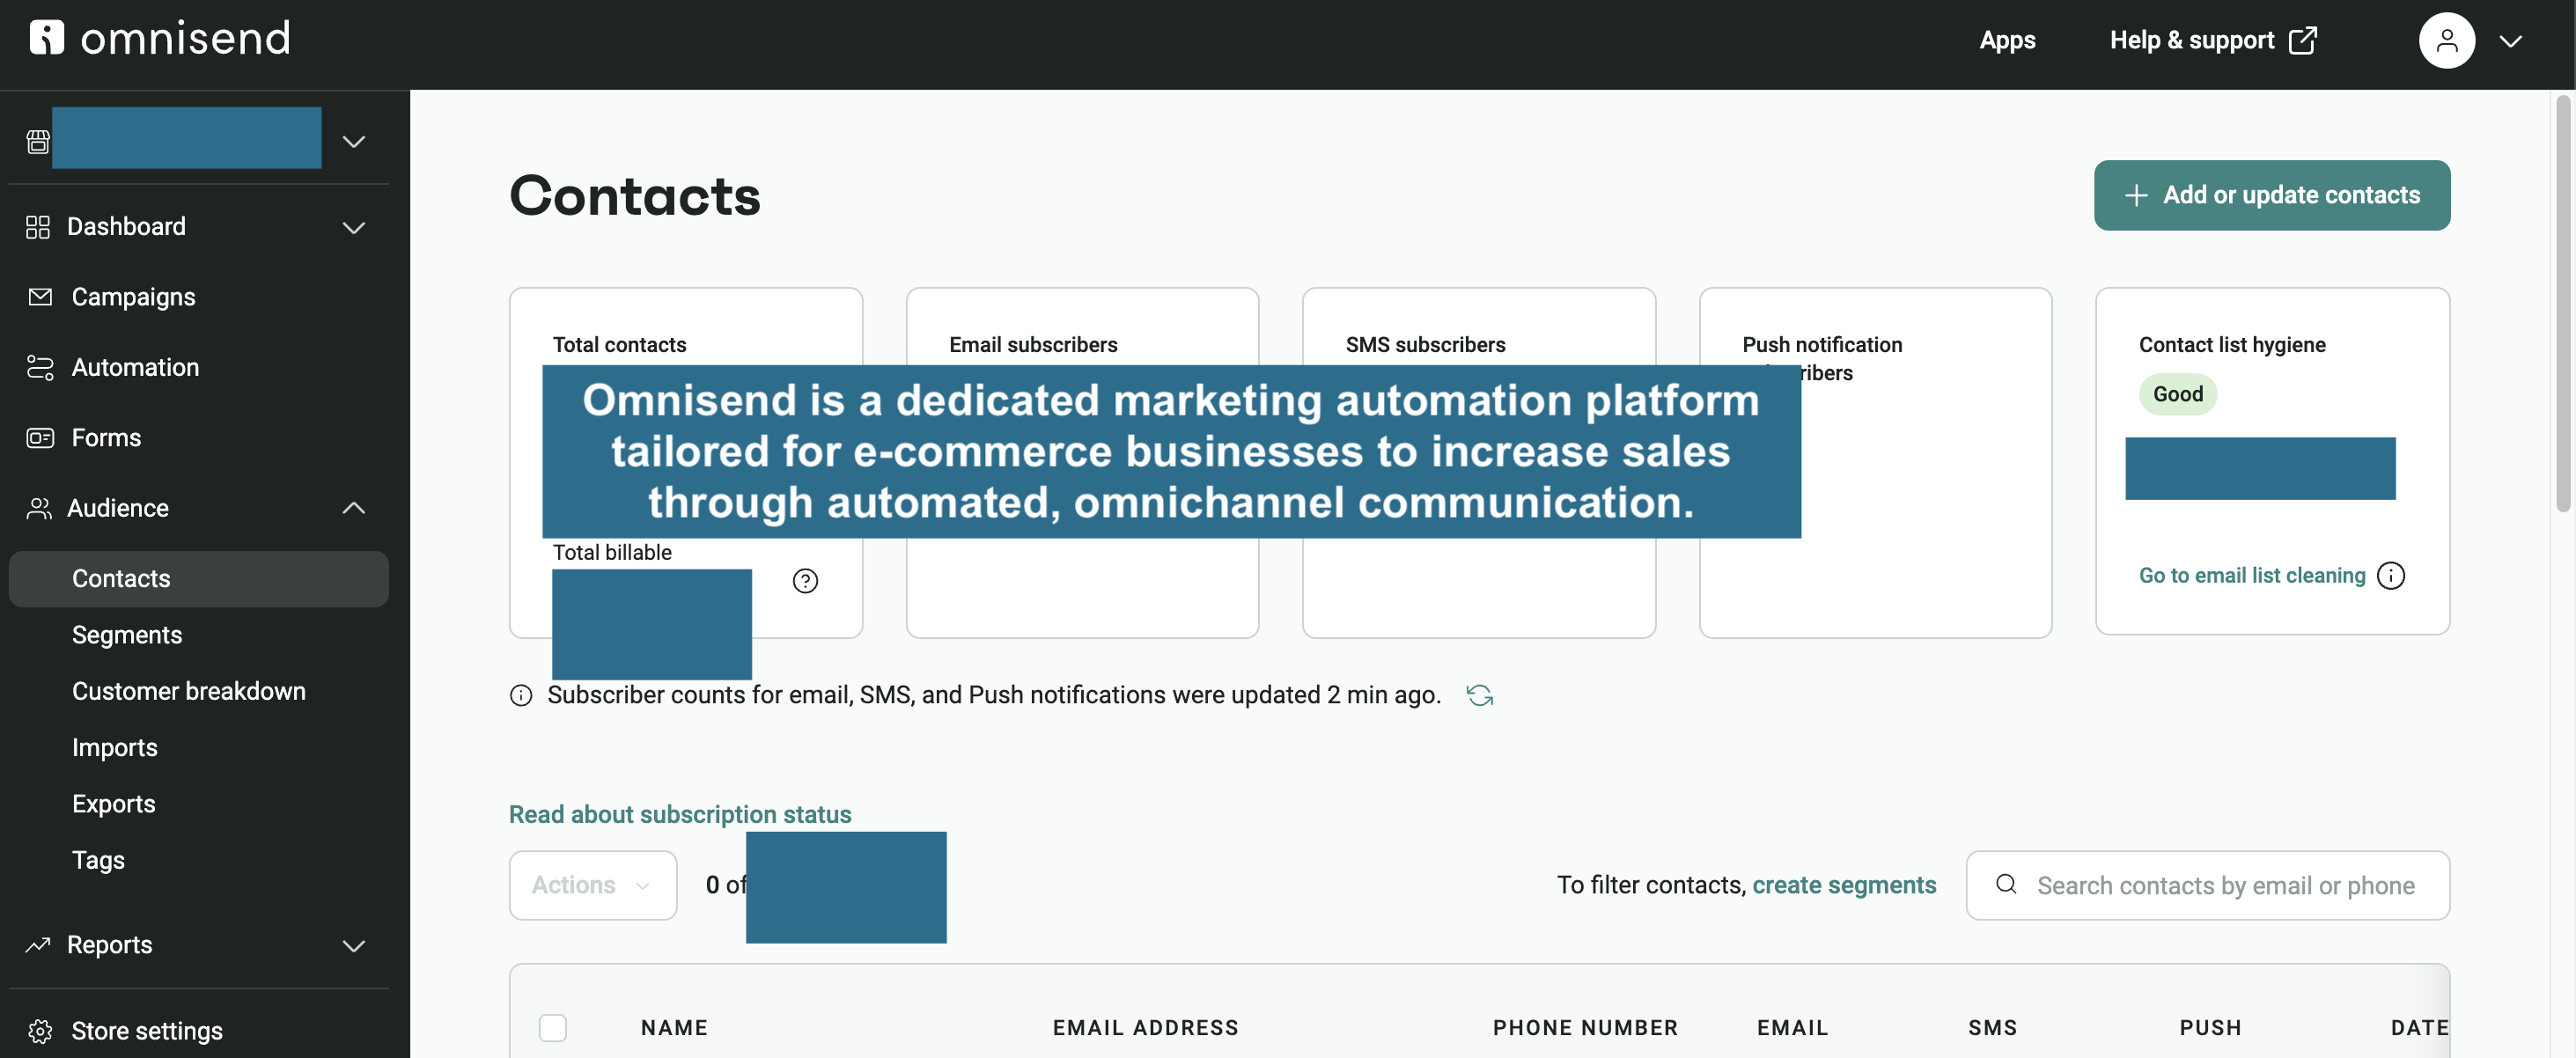Image resolution: width=2576 pixels, height=1058 pixels.
Task: Go to Imports under Audience
Action: 115,748
